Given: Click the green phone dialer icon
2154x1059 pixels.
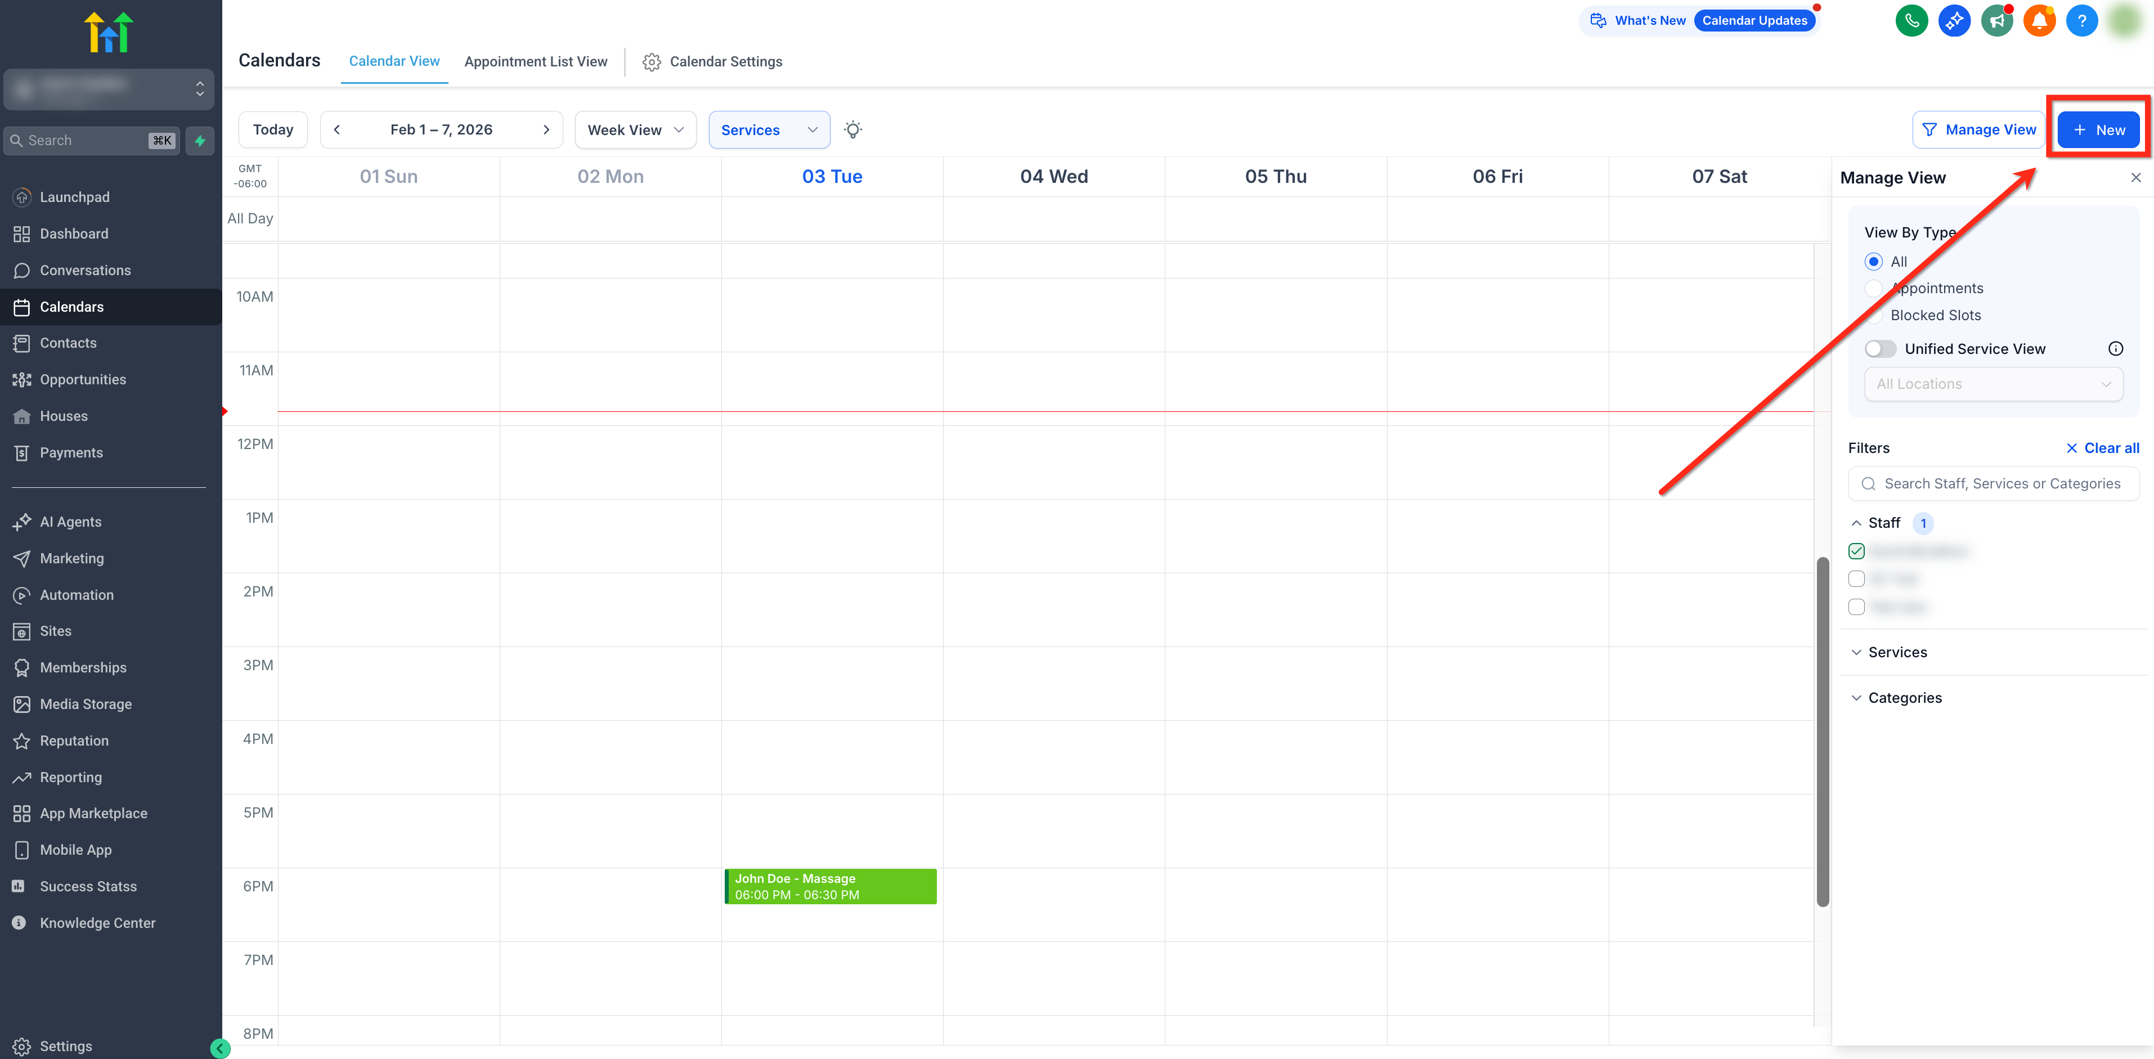Looking at the screenshot, I should (1911, 21).
